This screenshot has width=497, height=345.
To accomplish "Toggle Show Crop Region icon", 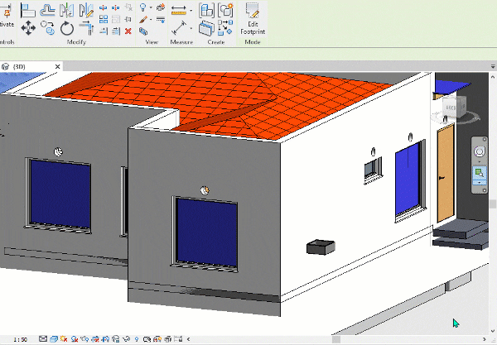I will coord(105,339).
